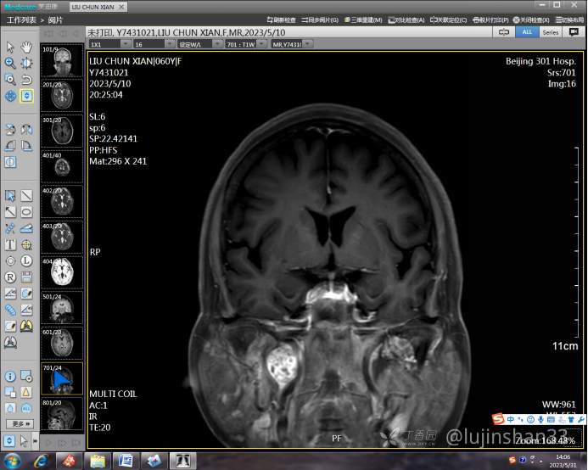
Task: Open the 三维重建(M) menu item
Action: click(362, 20)
